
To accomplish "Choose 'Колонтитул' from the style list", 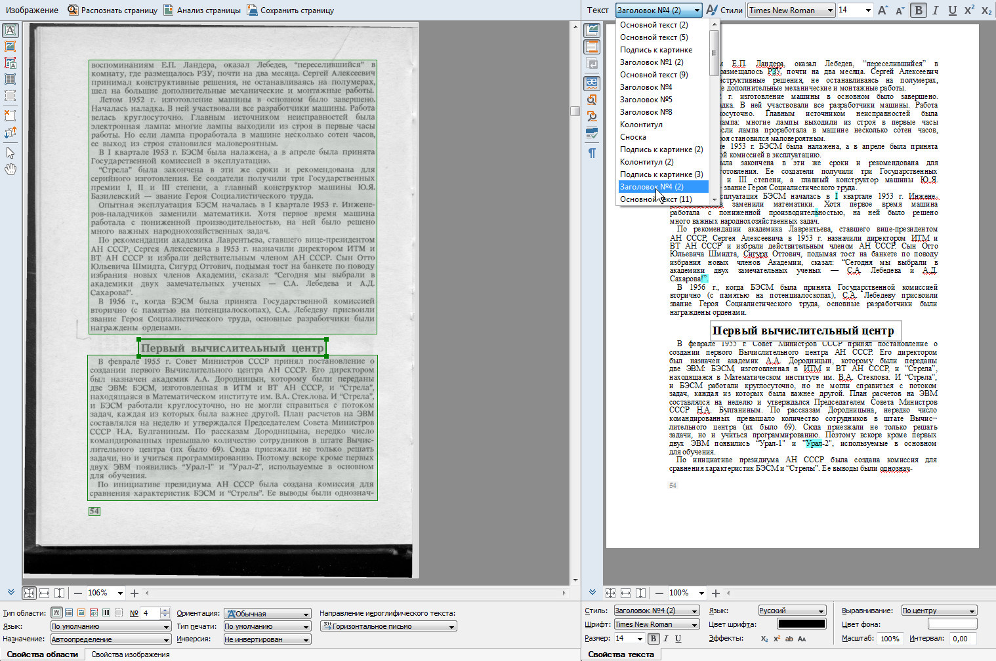I will [x=641, y=125].
